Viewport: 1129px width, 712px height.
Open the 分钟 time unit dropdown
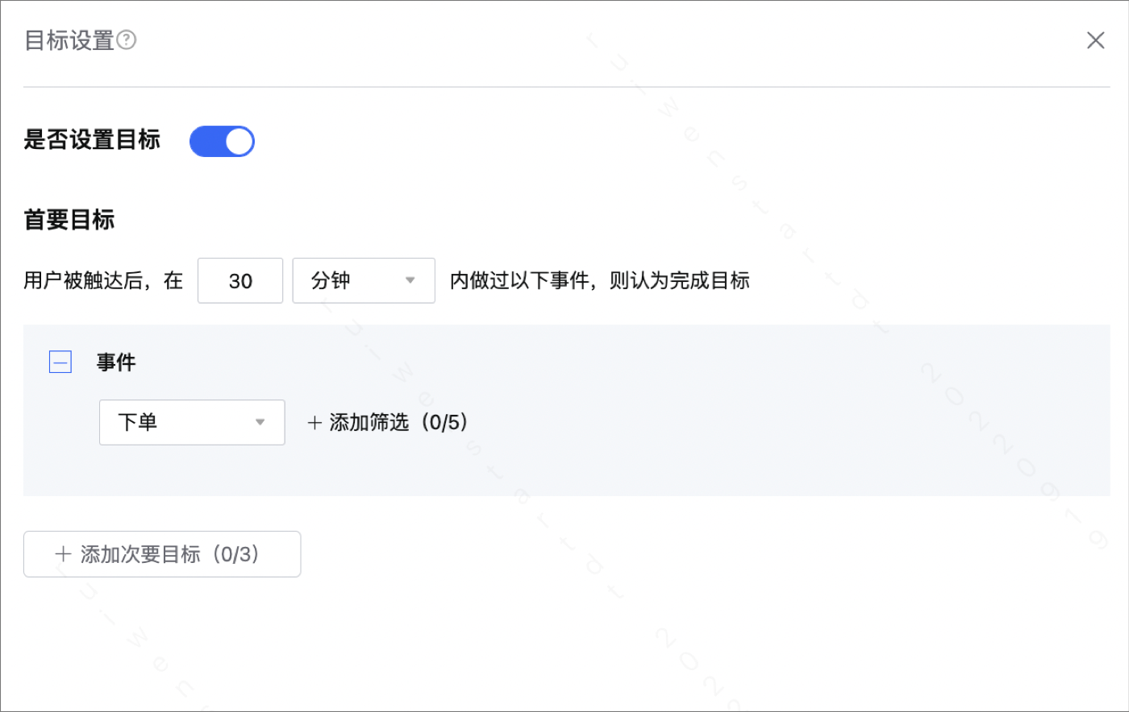[x=364, y=280]
